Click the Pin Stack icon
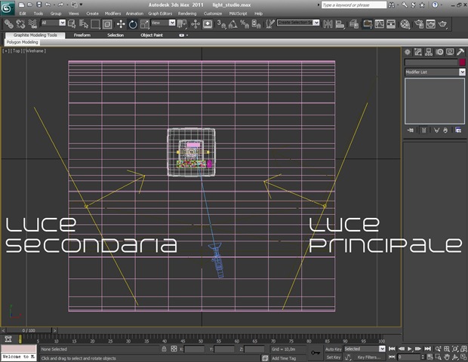The image size is (468, 362). point(411,130)
